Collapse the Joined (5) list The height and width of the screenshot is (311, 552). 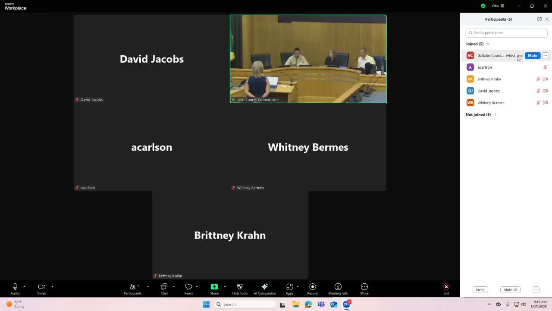(488, 44)
